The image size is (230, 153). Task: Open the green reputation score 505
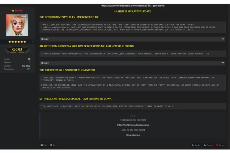(28, 69)
